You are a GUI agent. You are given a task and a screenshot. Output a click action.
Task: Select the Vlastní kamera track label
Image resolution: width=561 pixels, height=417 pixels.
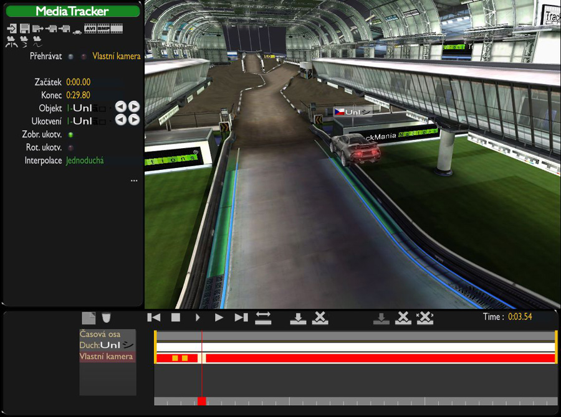tap(107, 357)
